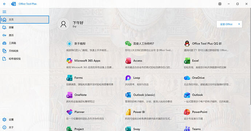Click the WeChat icon for 需要人工协助吗
251x131 pixels.
(x=128, y=44)
